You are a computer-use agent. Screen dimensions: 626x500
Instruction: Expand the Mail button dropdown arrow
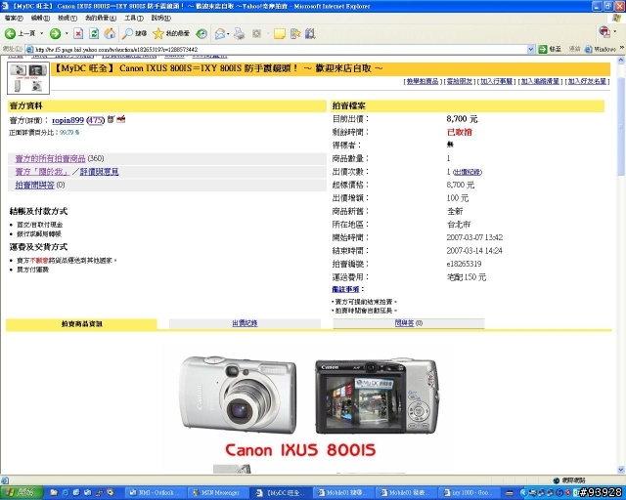[x=228, y=33]
